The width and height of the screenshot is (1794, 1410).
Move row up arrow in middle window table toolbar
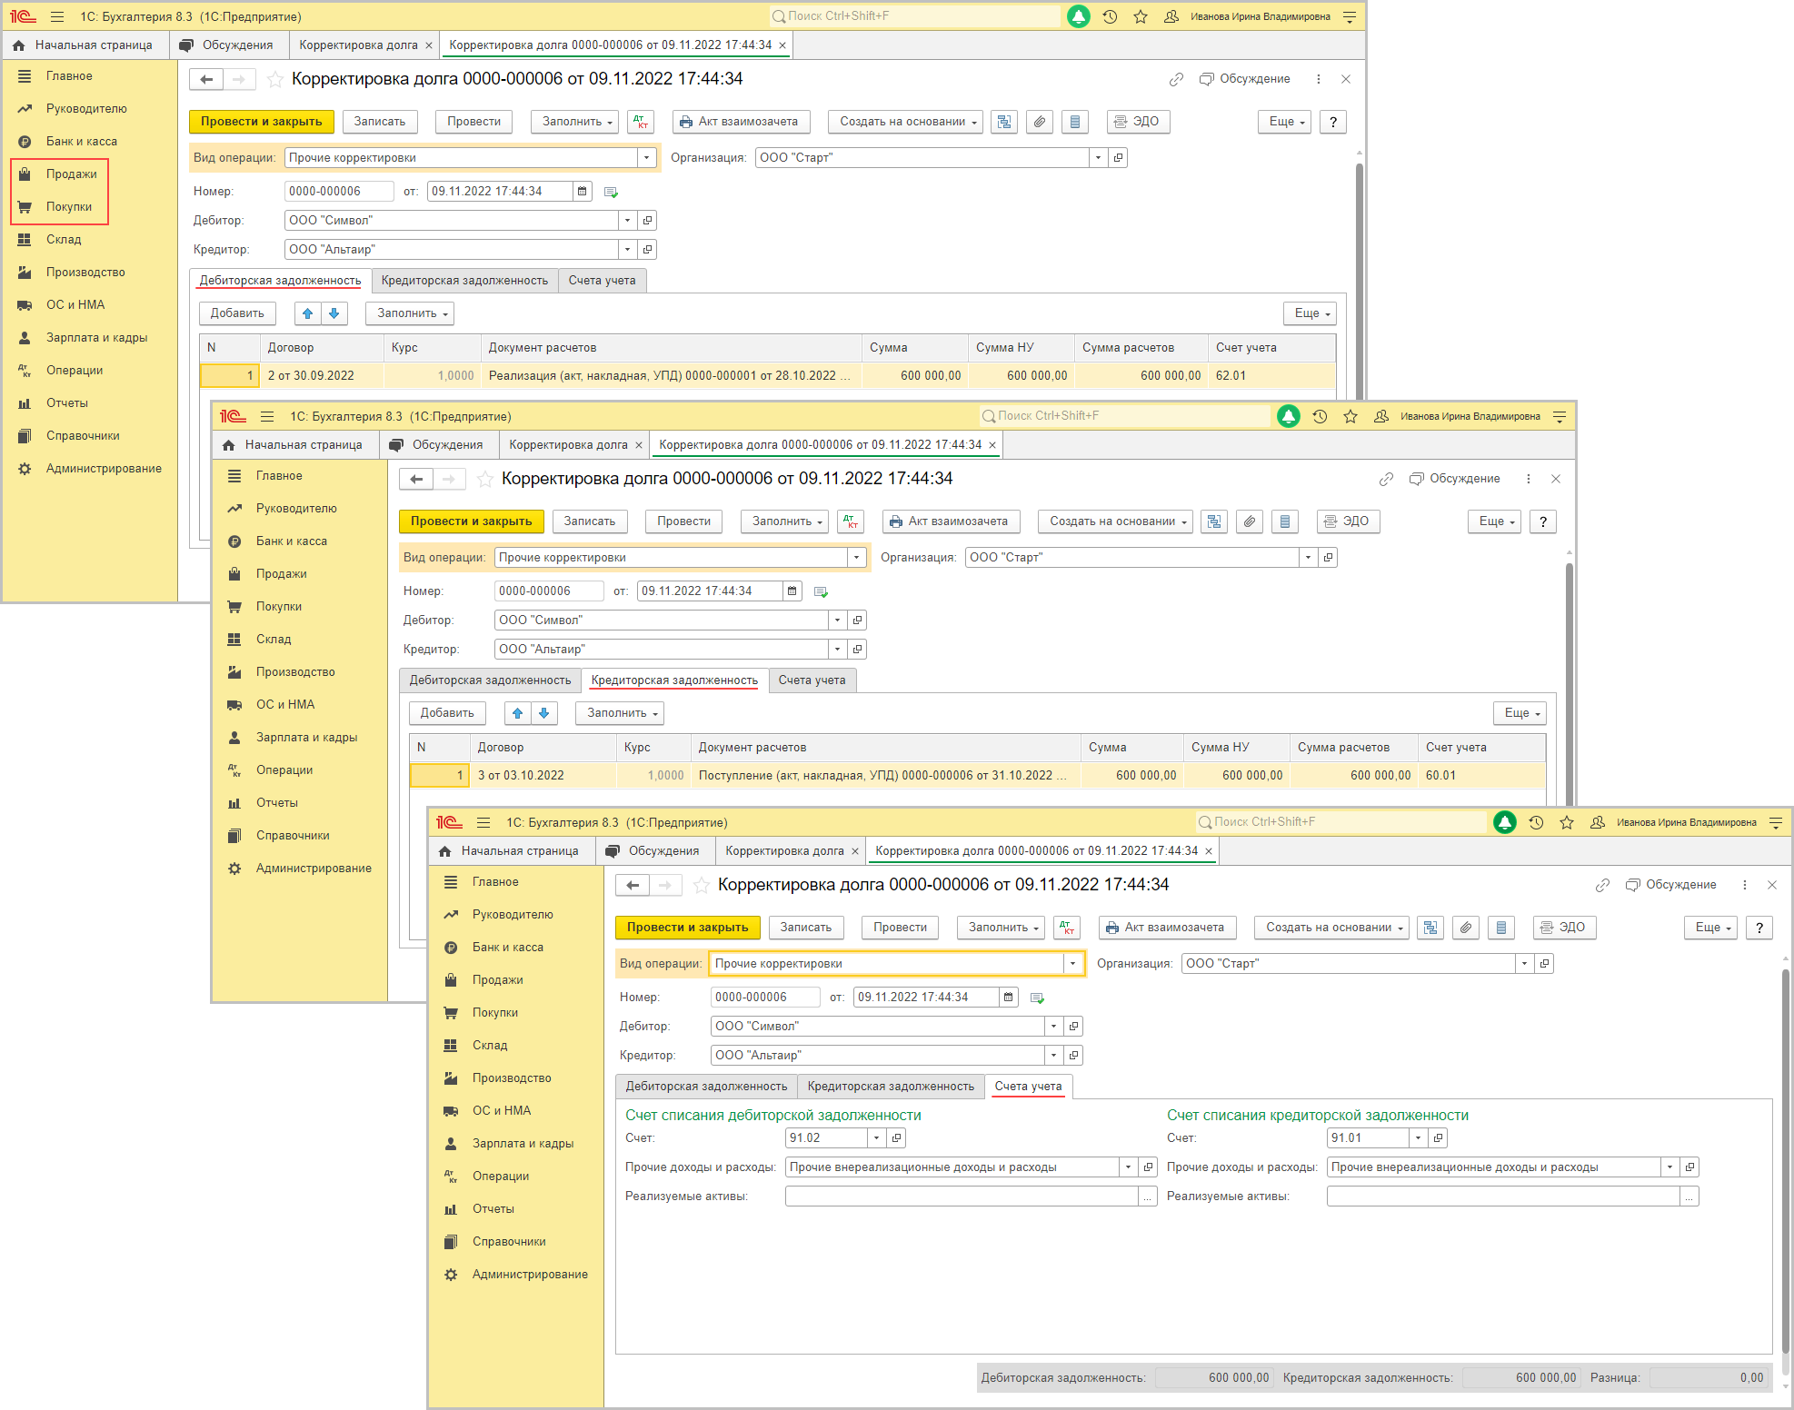click(517, 713)
